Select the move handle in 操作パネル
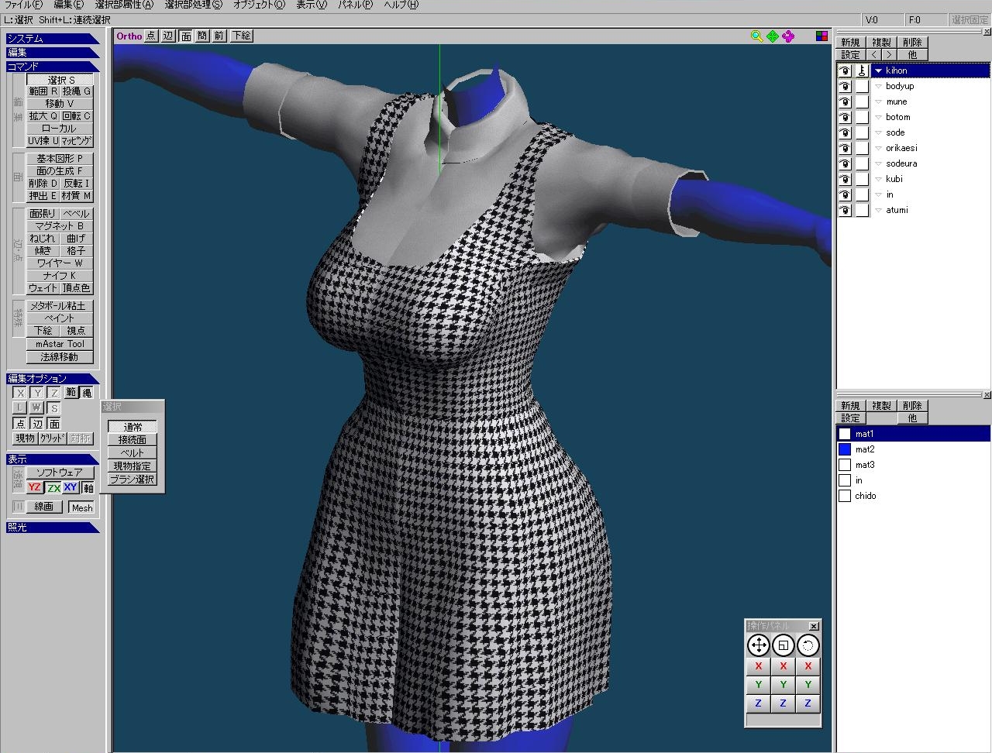Screen dimensions: 992x753 [758, 645]
